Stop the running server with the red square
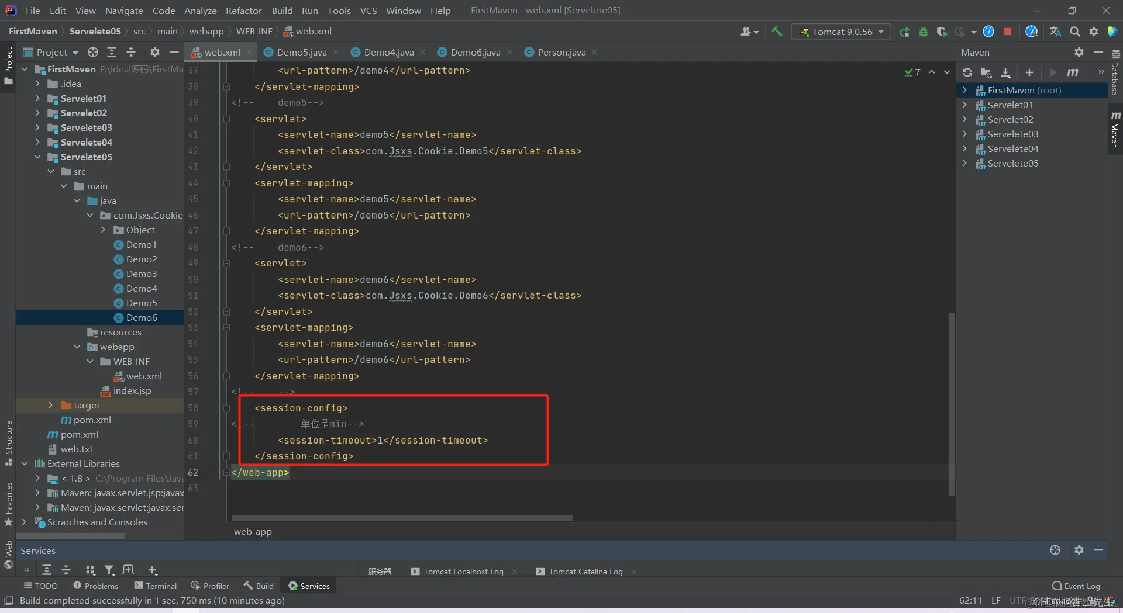 (x=1008, y=32)
